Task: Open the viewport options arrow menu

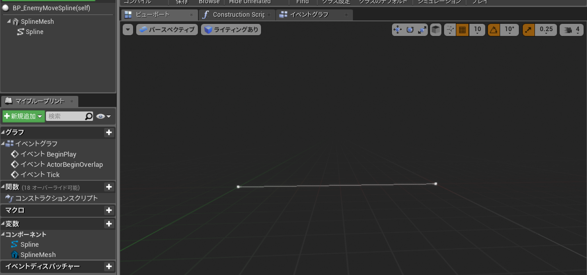Action: pyautogui.click(x=128, y=30)
